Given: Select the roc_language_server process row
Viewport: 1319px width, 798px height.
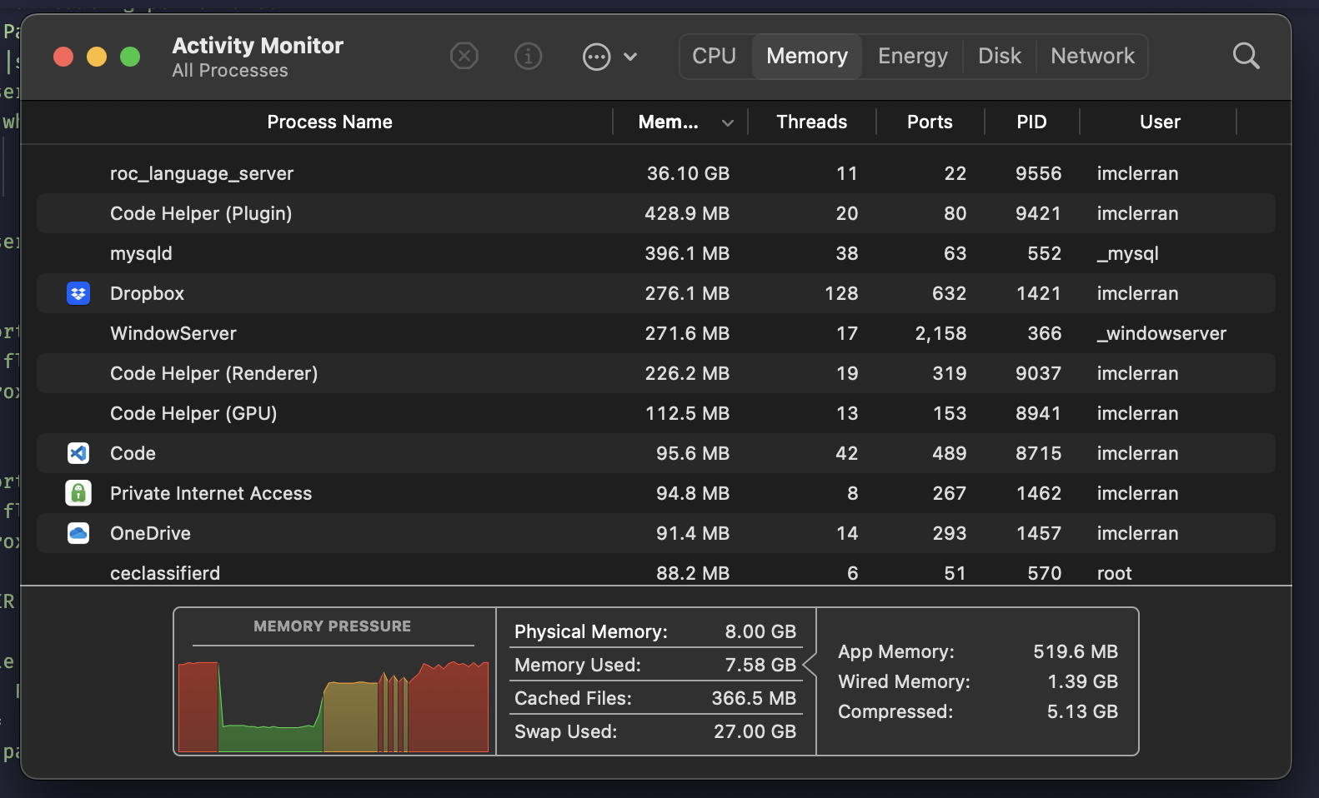Looking at the screenshot, I should point(656,173).
